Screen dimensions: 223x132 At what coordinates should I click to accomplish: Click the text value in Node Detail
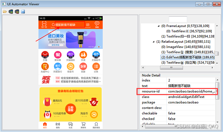click(179, 86)
